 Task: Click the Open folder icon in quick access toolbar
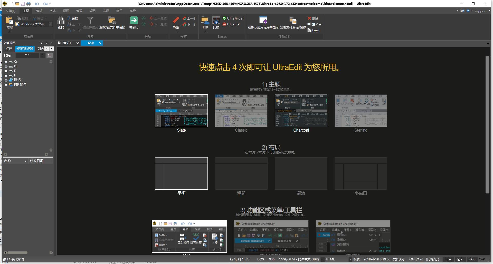(x=17, y=4)
